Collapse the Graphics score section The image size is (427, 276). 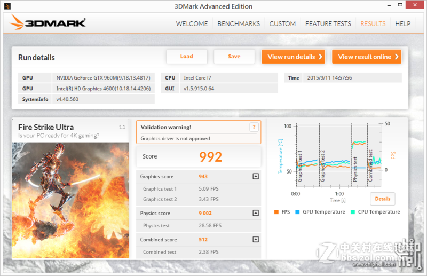click(256, 176)
